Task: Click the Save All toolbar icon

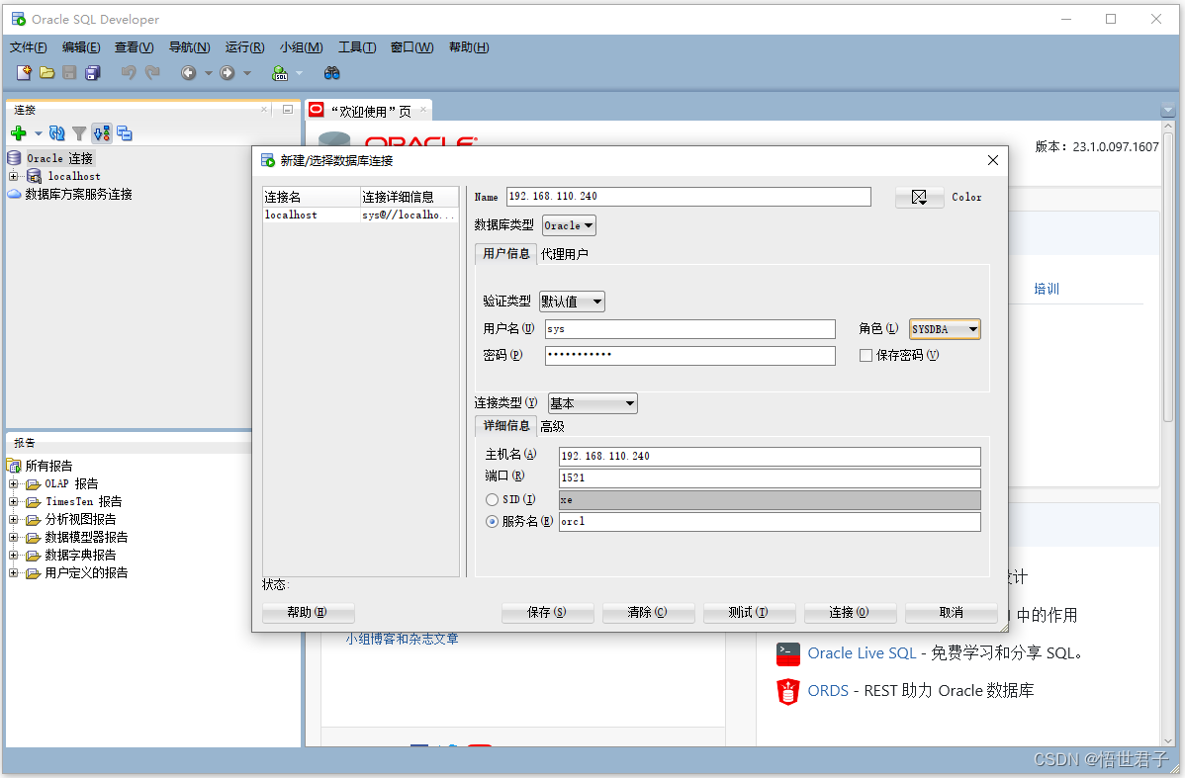Action: pos(92,72)
